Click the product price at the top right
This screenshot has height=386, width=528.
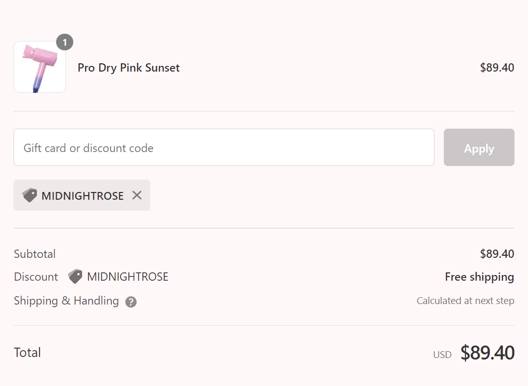pos(497,67)
